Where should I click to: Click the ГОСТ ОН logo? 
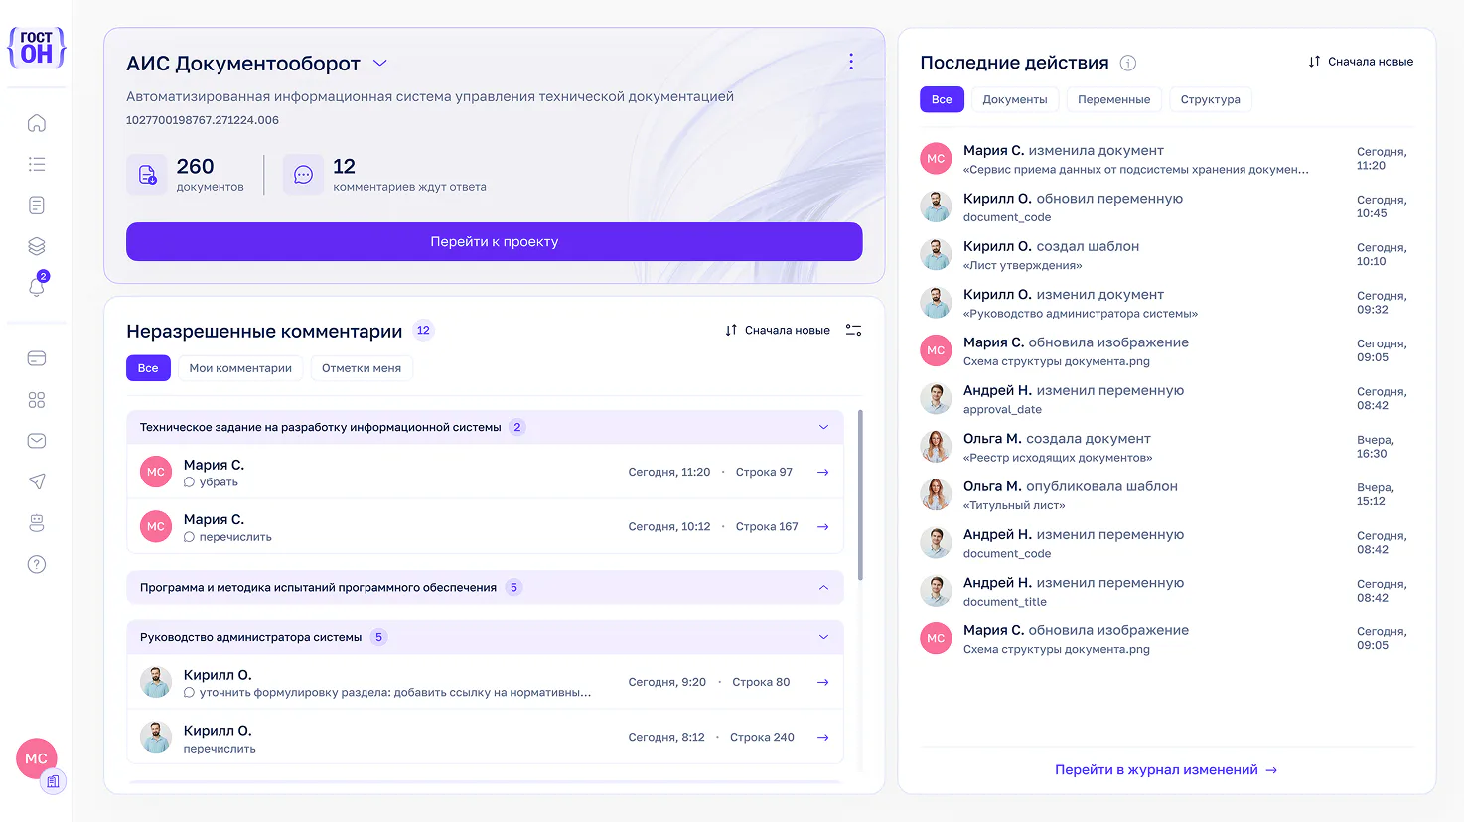point(37,47)
